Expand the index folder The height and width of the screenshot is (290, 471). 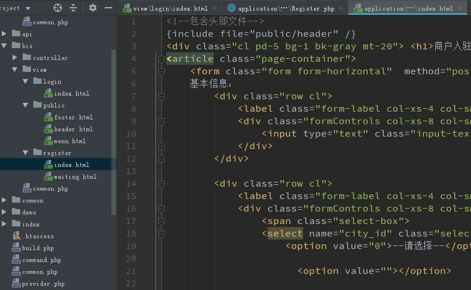coord(4,224)
